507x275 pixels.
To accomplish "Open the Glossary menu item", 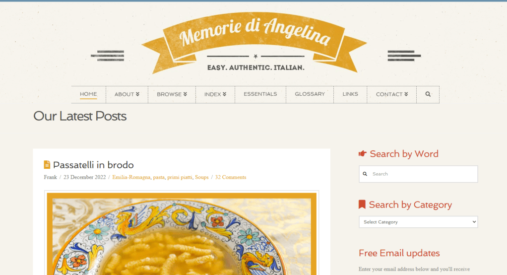I will [x=310, y=94].
